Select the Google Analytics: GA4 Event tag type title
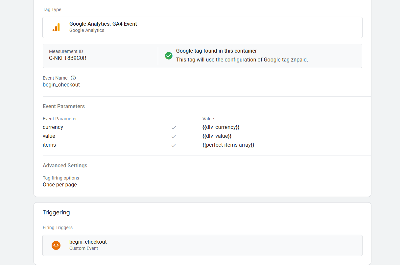Screen dimensions: 400x265 (103, 24)
